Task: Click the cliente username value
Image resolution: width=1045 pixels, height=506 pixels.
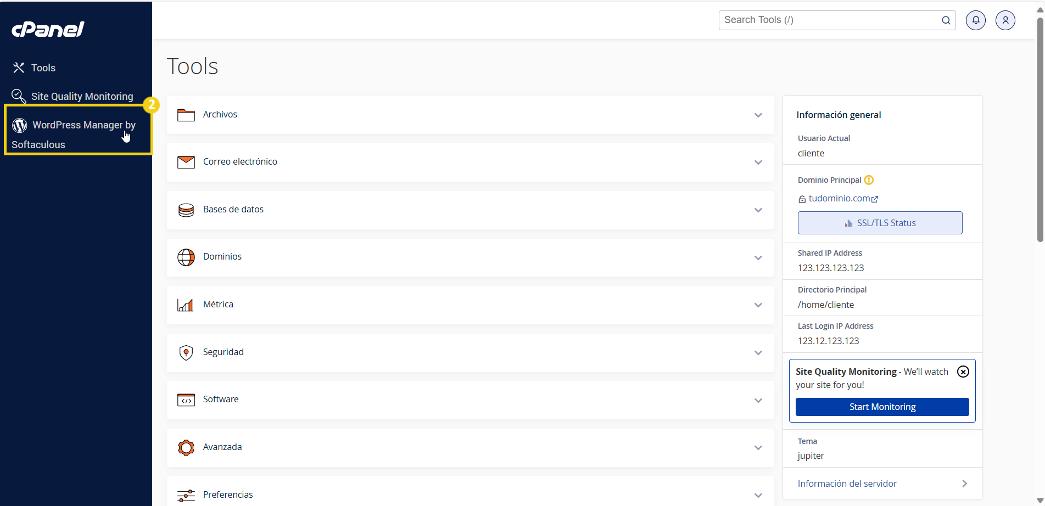Action: pos(811,153)
